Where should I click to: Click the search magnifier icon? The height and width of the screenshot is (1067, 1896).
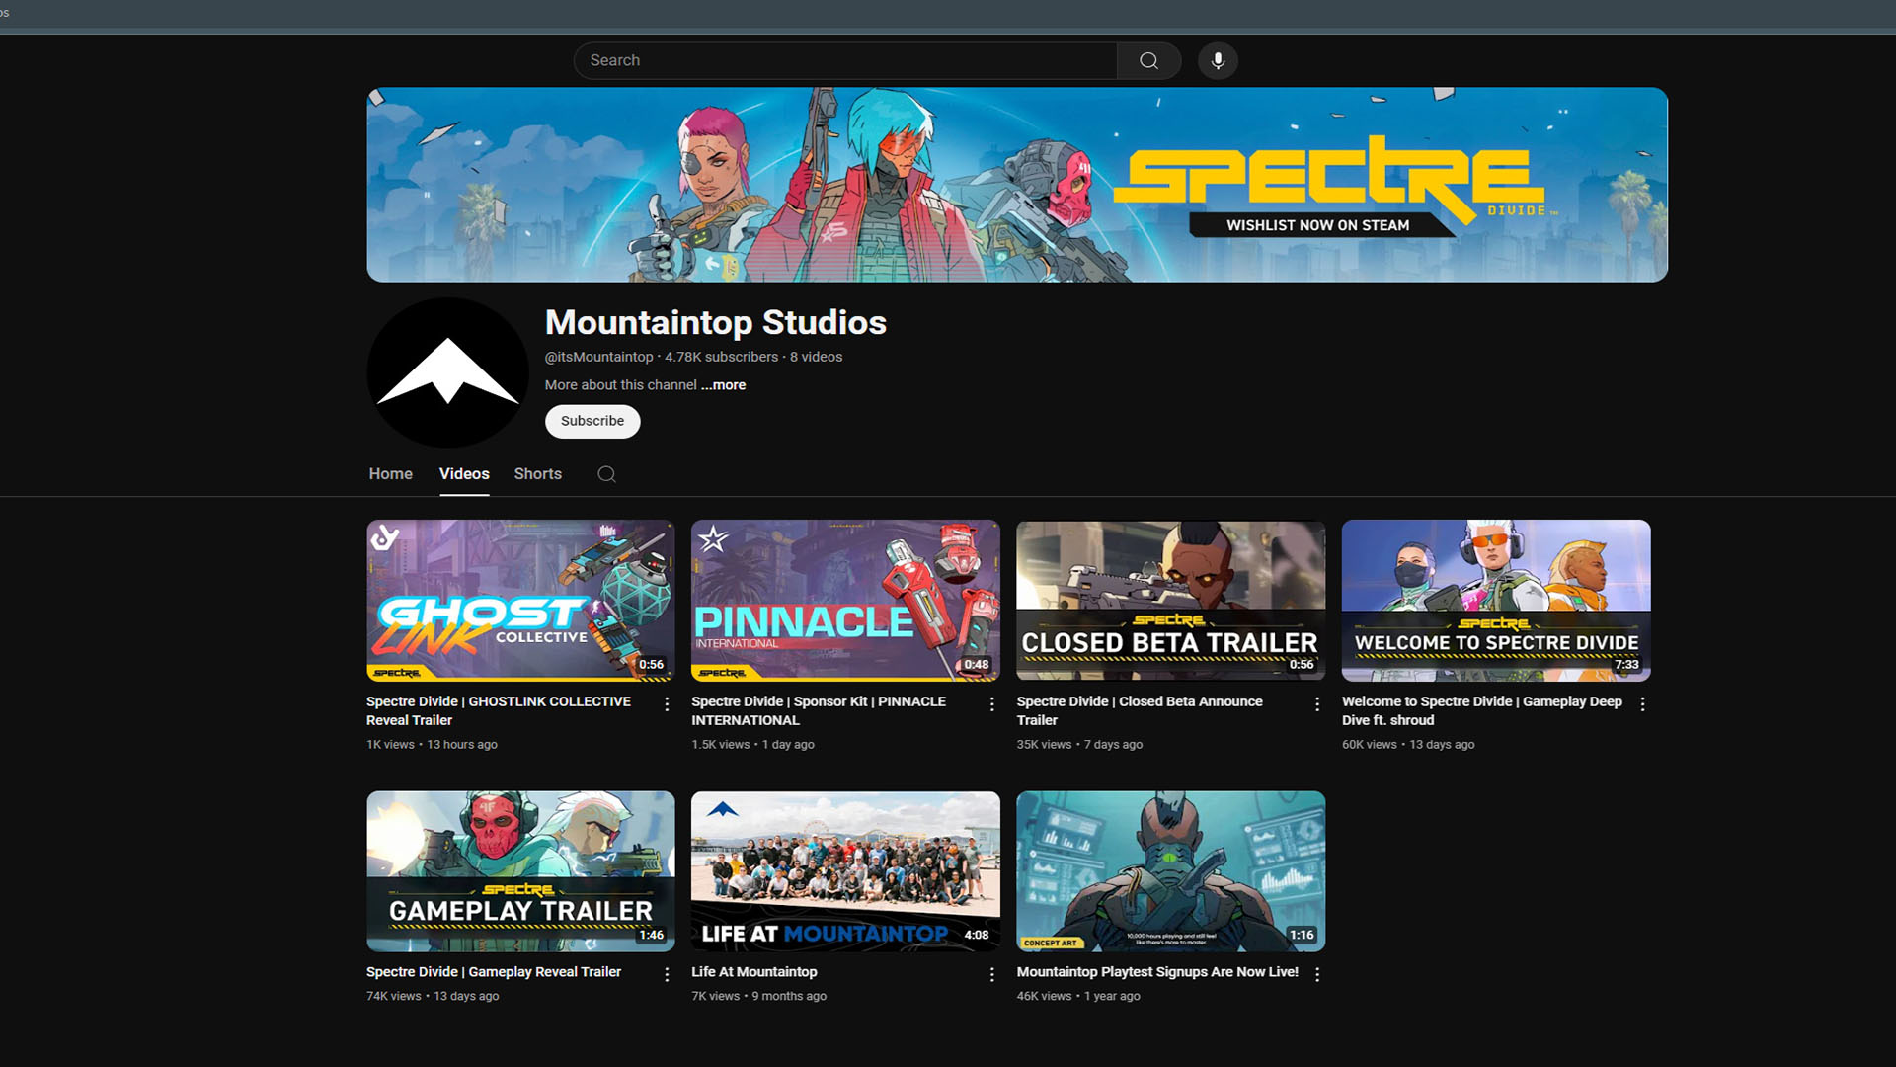point(1147,60)
